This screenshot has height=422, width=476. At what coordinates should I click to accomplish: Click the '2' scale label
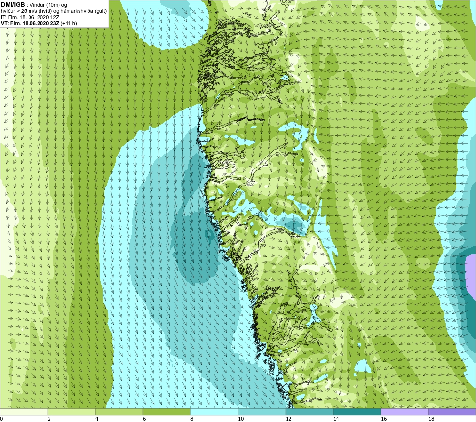[49, 419]
